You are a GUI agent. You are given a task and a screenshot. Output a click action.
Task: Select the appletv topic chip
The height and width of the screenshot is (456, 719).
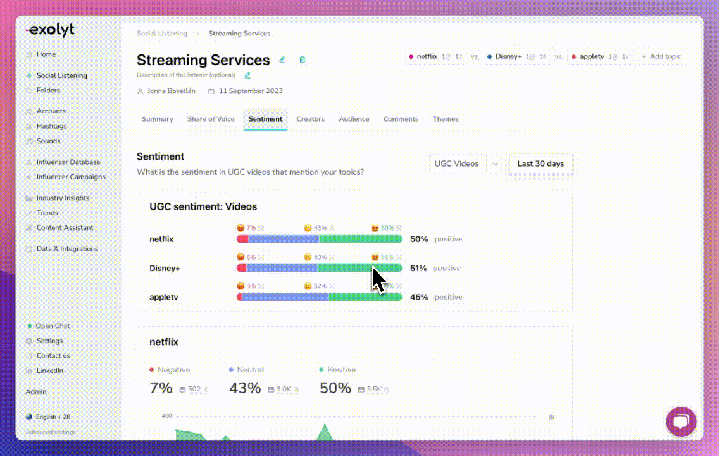[x=600, y=56]
